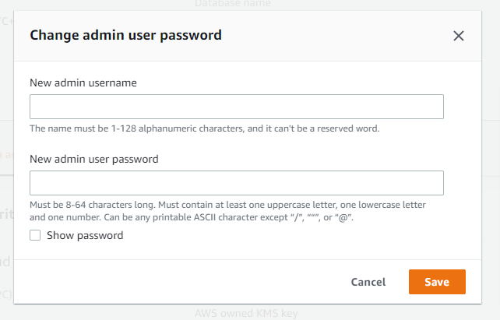Click the dimmed "Database name" text behind dialog
This screenshot has height=320, width=500.
pyautogui.click(x=232, y=4)
